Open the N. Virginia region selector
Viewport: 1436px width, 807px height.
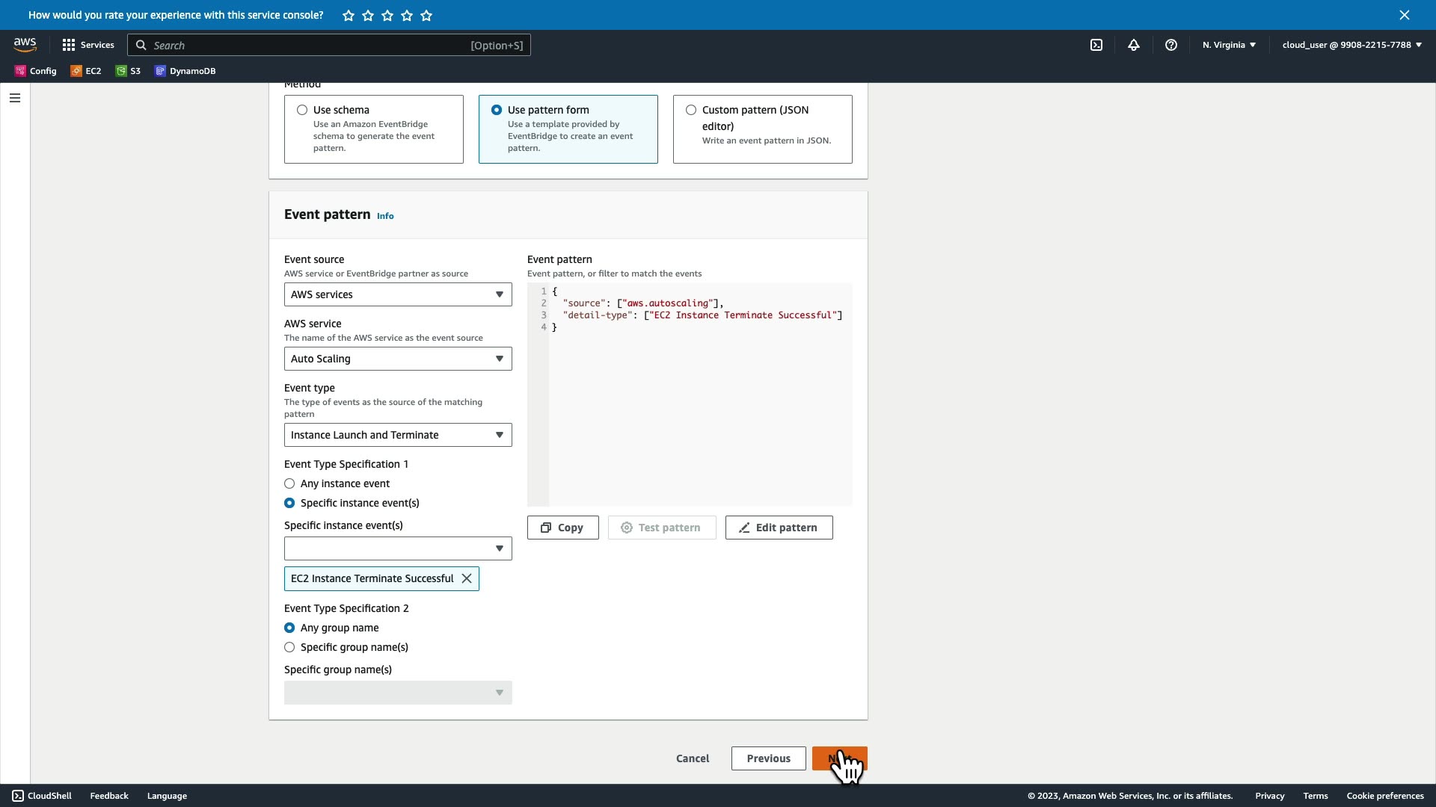[1229, 45]
